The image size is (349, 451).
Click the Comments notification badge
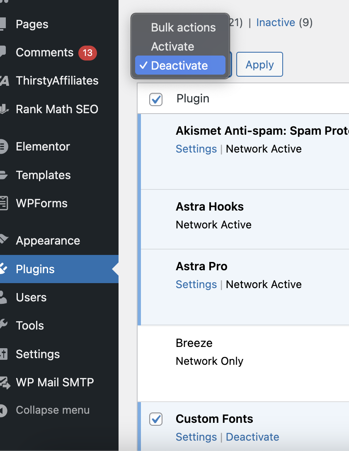(88, 53)
